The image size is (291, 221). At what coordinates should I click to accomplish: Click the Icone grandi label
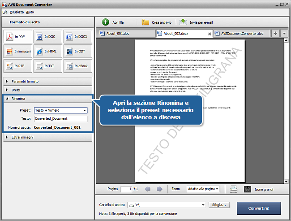point(264,189)
